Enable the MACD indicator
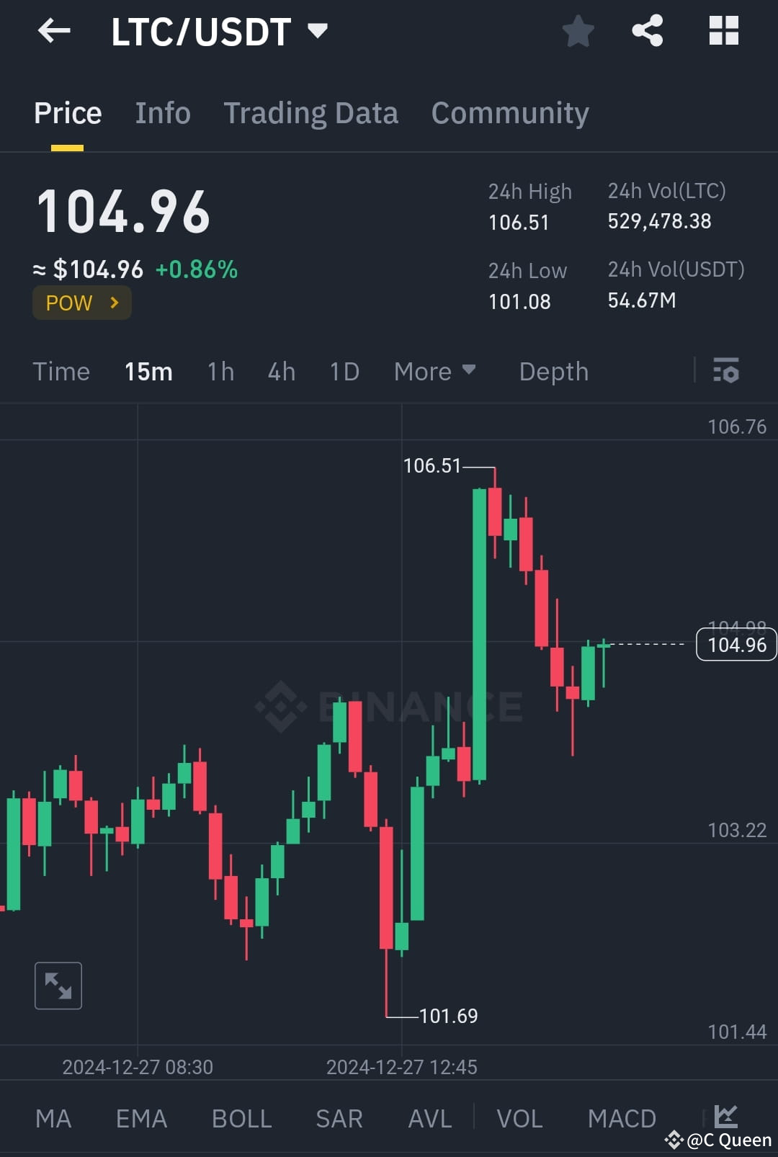Viewport: 778px width, 1157px height. [x=621, y=1117]
